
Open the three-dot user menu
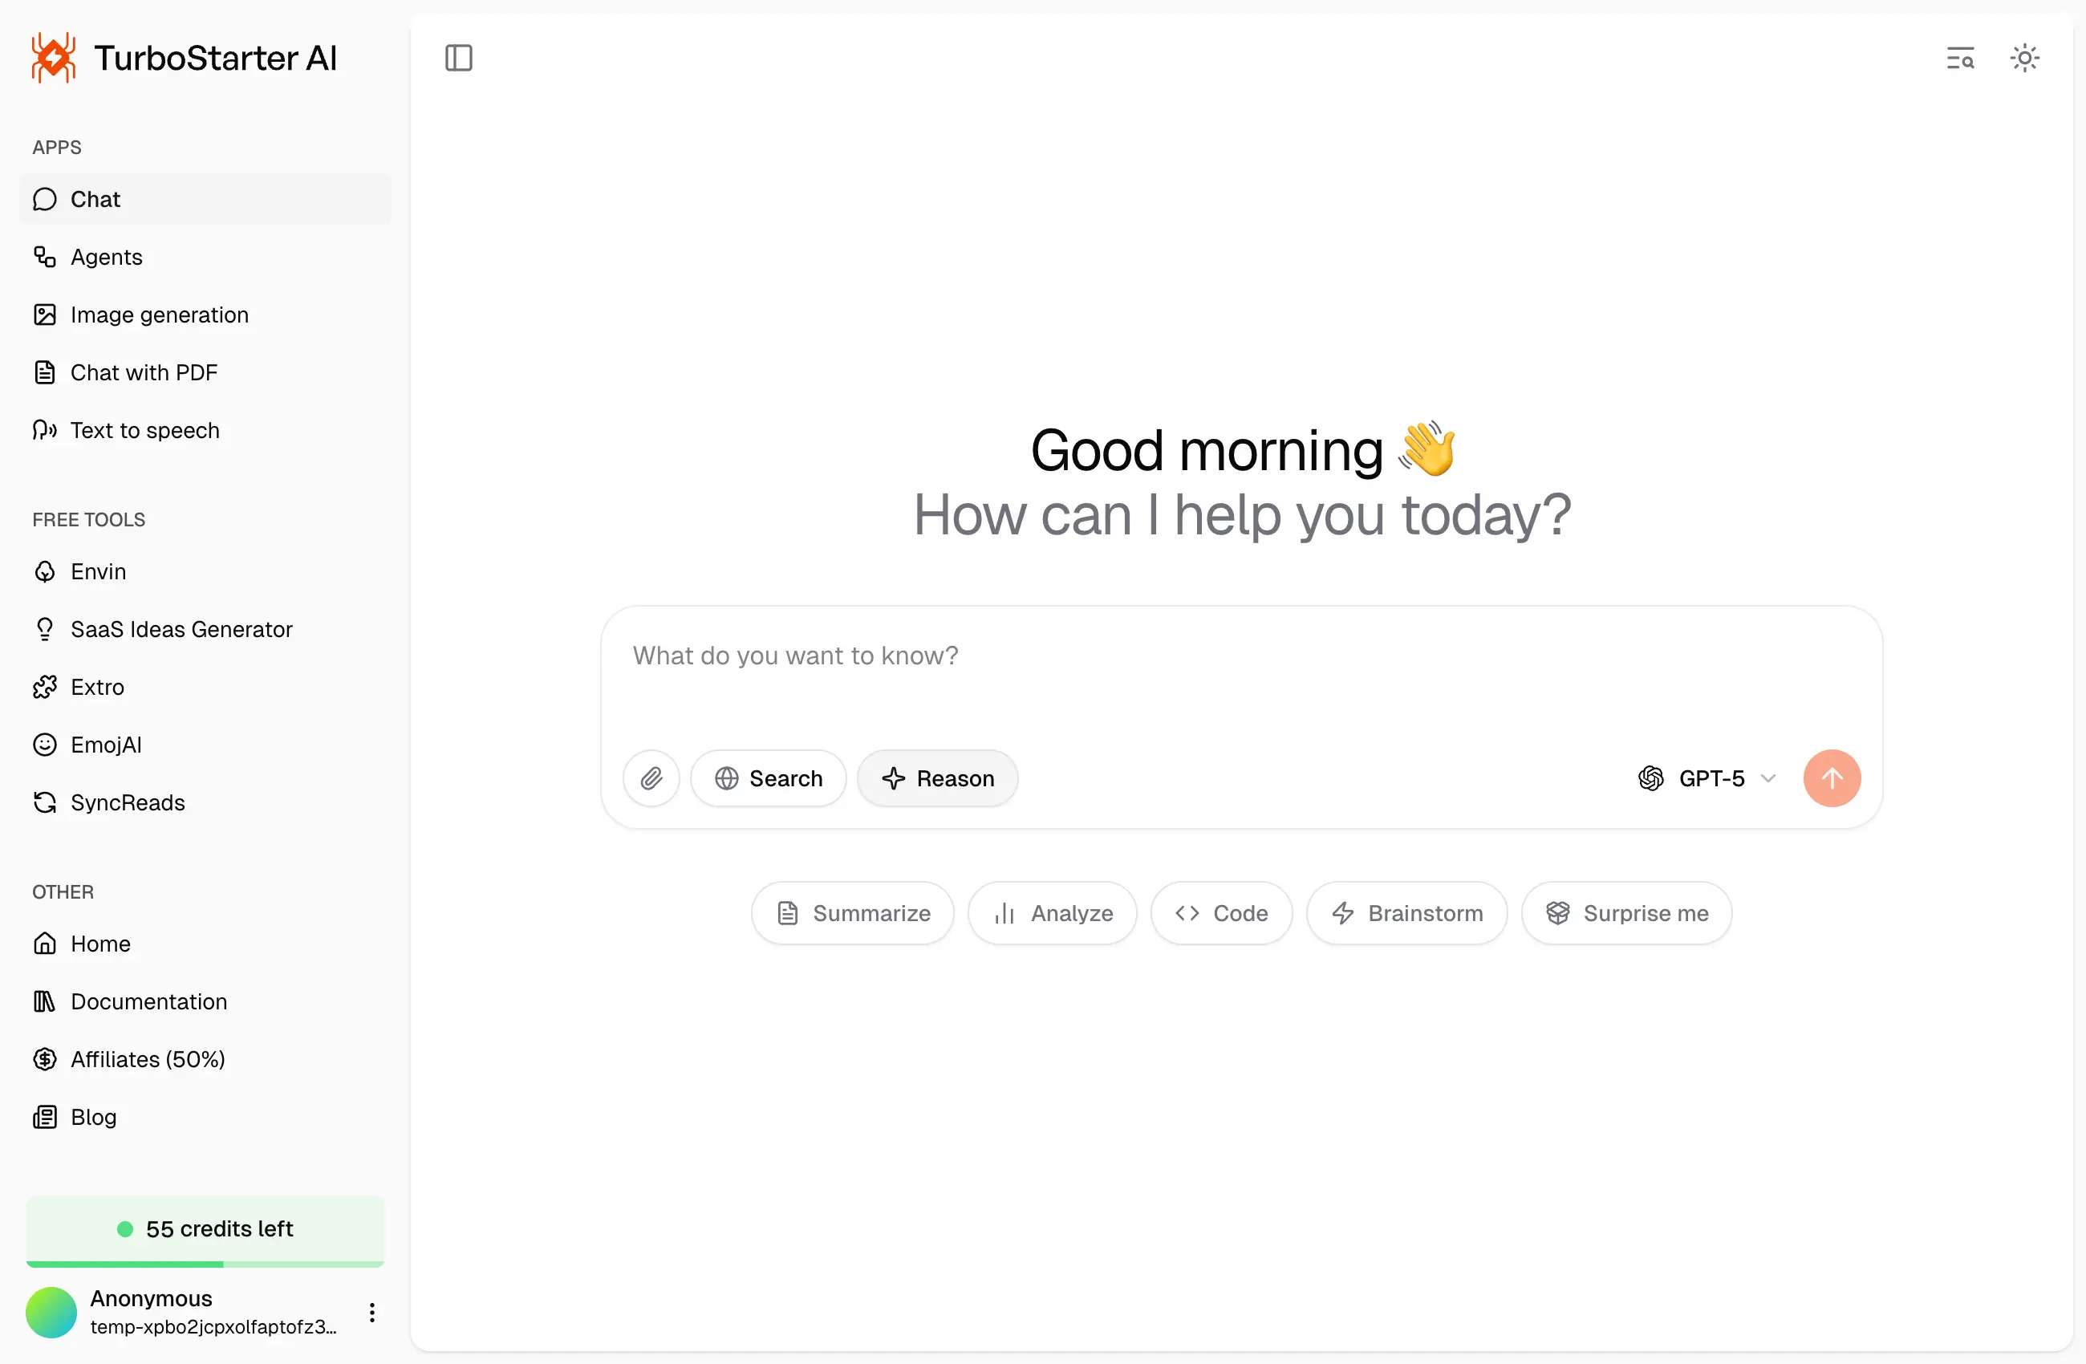[371, 1313]
